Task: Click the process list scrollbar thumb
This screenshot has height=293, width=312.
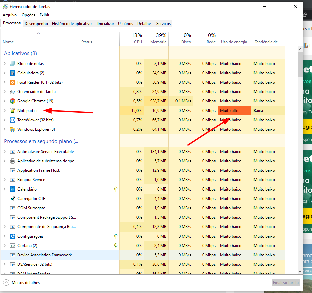Action: tap(300, 65)
